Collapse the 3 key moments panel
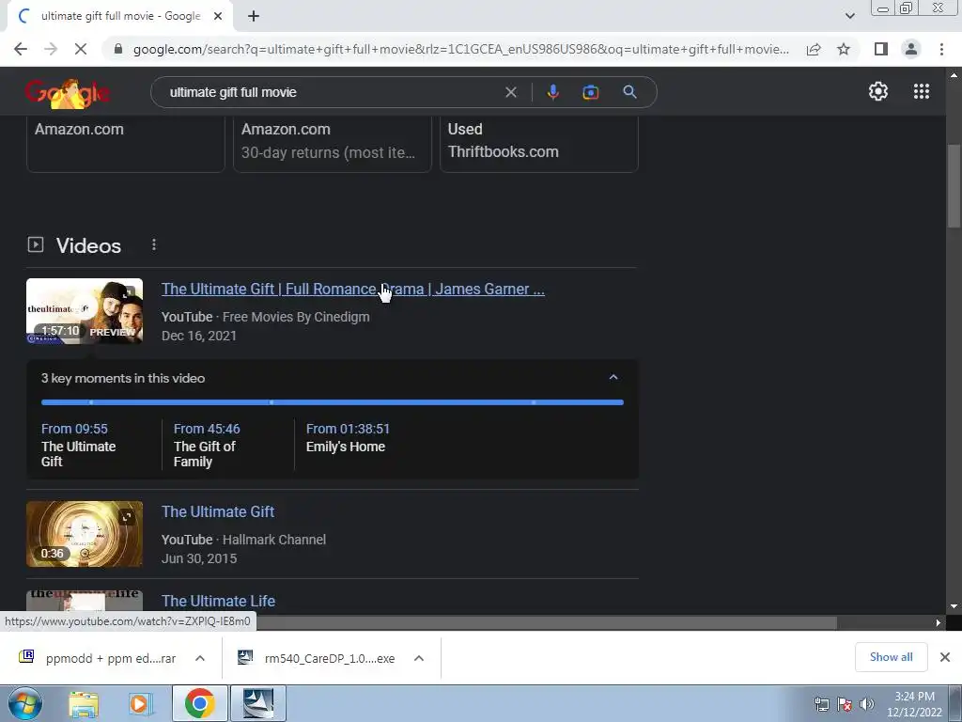The width and height of the screenshot is (962, 722). [x=613, y=378]
